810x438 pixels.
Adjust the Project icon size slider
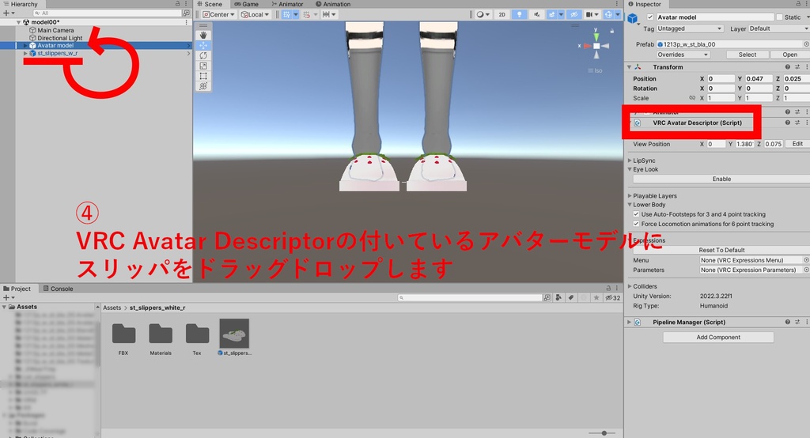pos(604,432)
